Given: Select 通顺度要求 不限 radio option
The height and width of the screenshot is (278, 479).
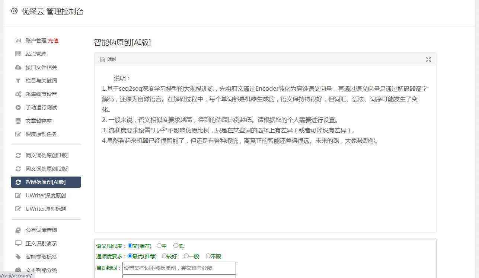Looking at the screenshot, I should (x=208, y=256).
